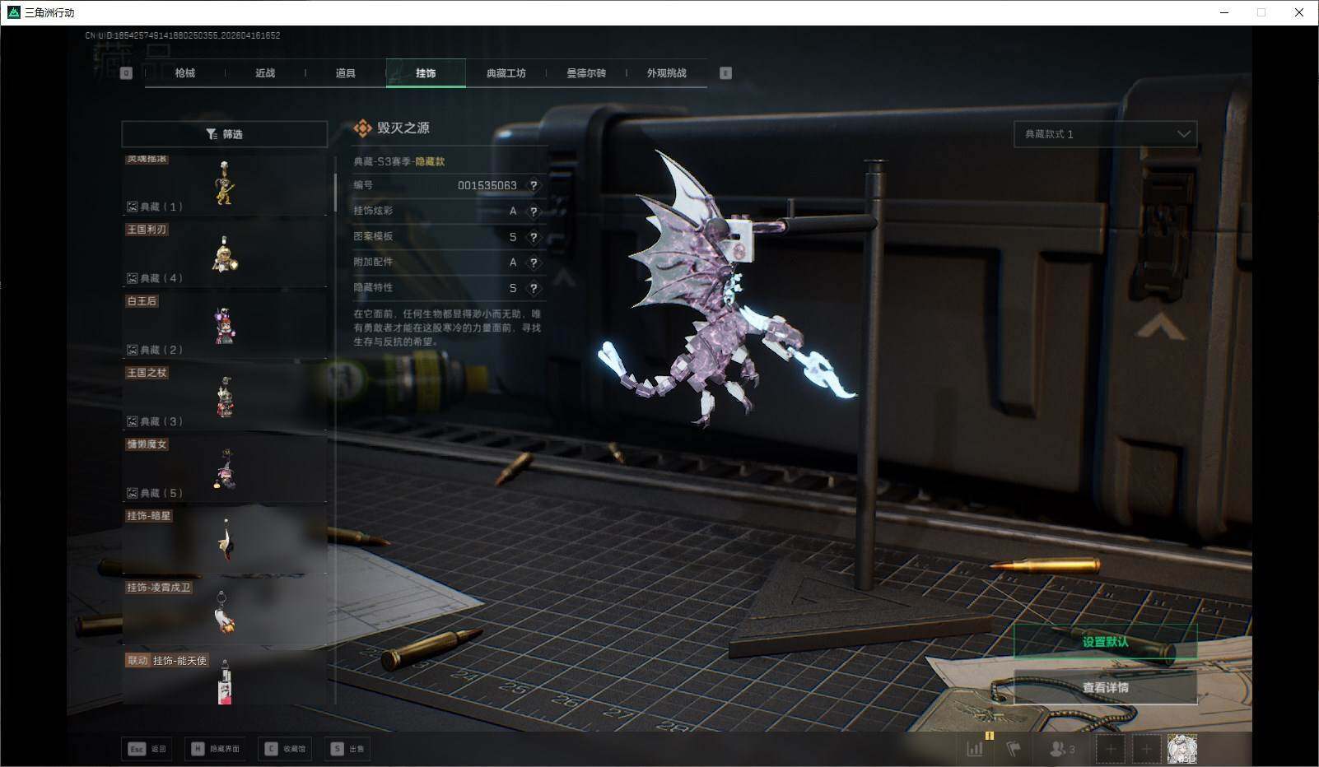The image size is (1319, 767).
Task: Click the 出售 sell button
Action: (347, 749)
